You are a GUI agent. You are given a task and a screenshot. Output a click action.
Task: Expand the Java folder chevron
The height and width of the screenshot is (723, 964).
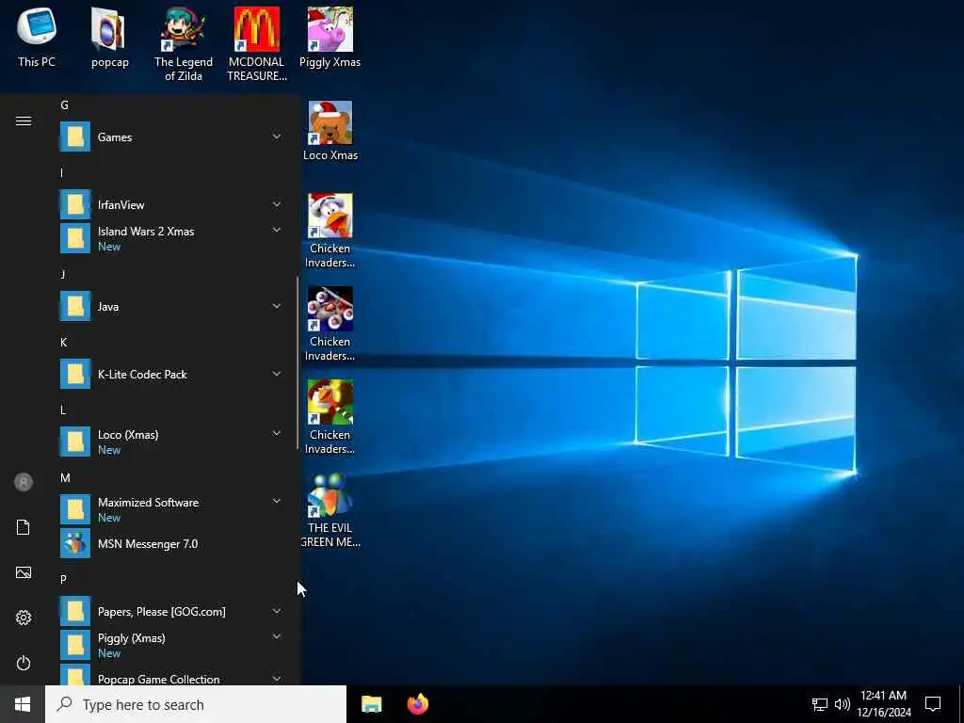pyautogui.click(x=277, y=306)
